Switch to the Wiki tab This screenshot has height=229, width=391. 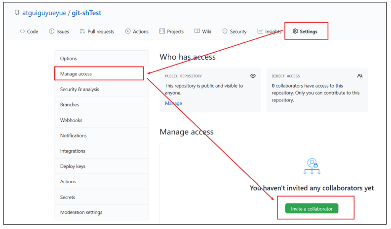point(203,32)
